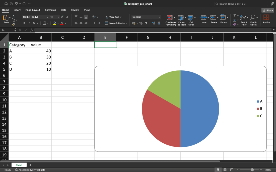The height and width of the screenshot is (172, 276).
Task: Click the search field in title bar
Action: [x=241, y=4]
